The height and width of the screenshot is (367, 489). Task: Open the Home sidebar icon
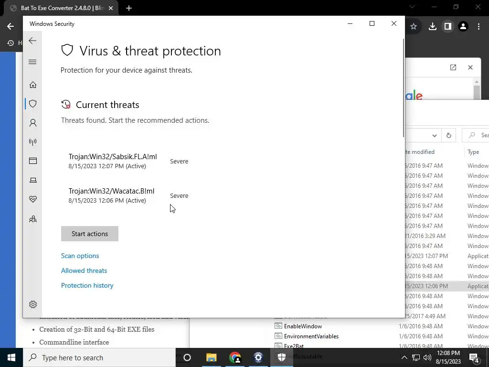click(x=33, y=85)
